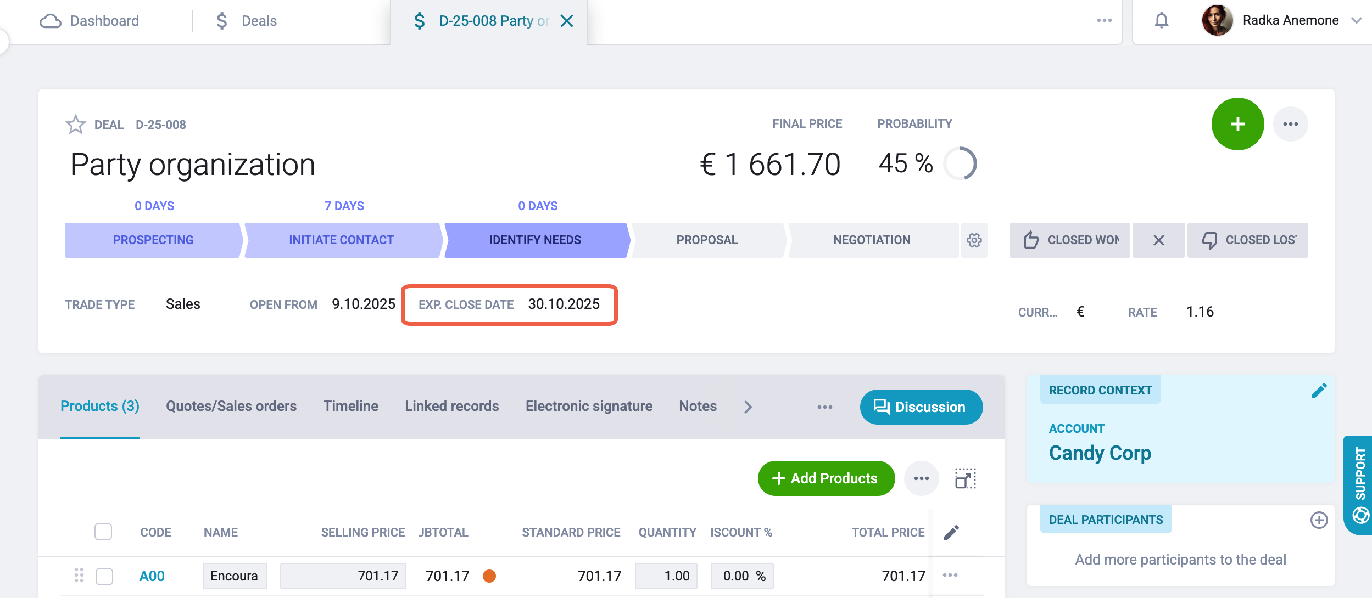Edit product columns with pencil icon
Screen dimensions: 1372x598
click(951, 532)
